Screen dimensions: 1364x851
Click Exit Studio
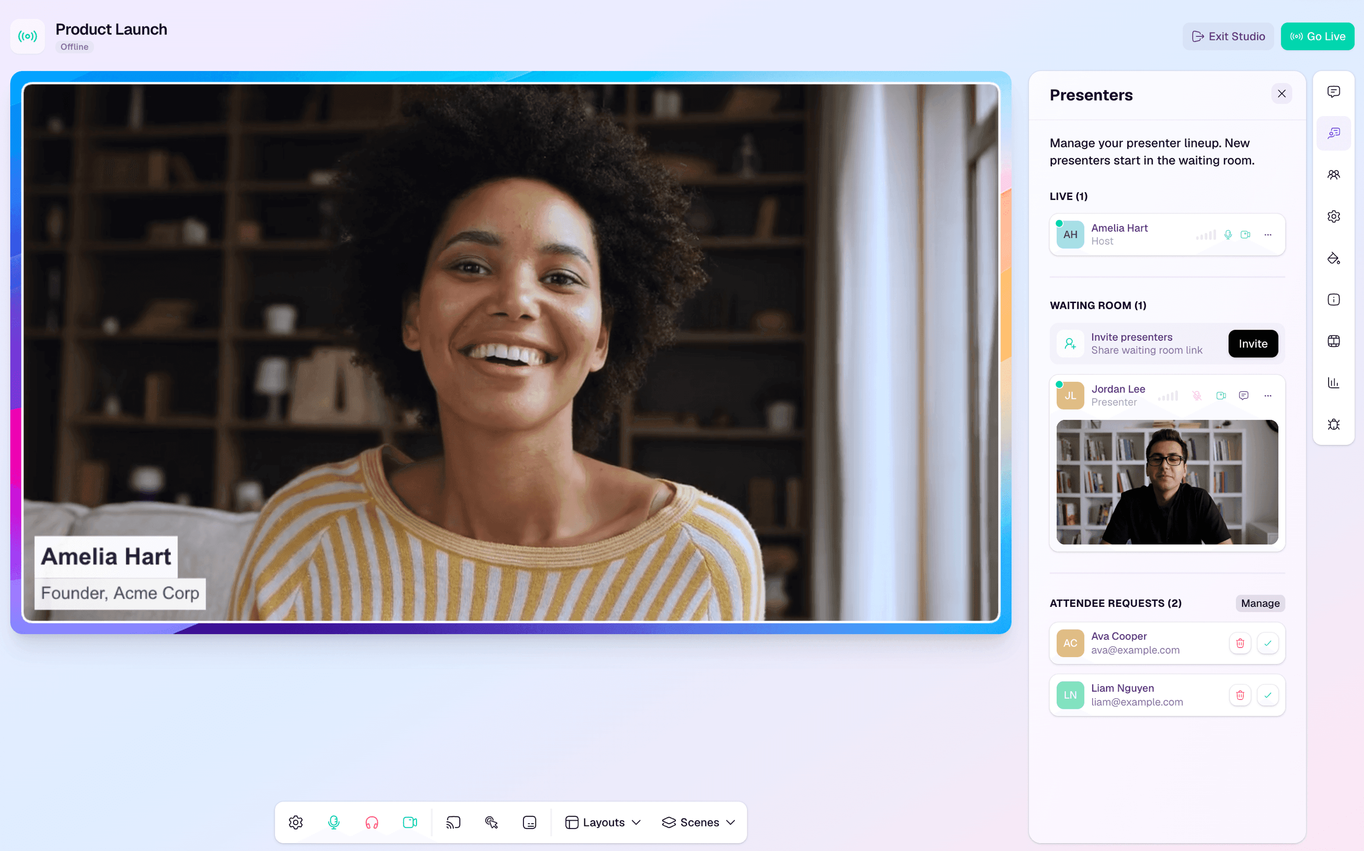(x=1228, y=36)
